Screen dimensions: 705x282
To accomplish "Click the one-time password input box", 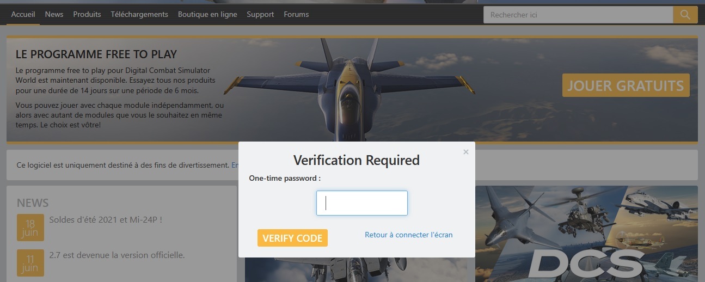I will click(x=362, y=203).
